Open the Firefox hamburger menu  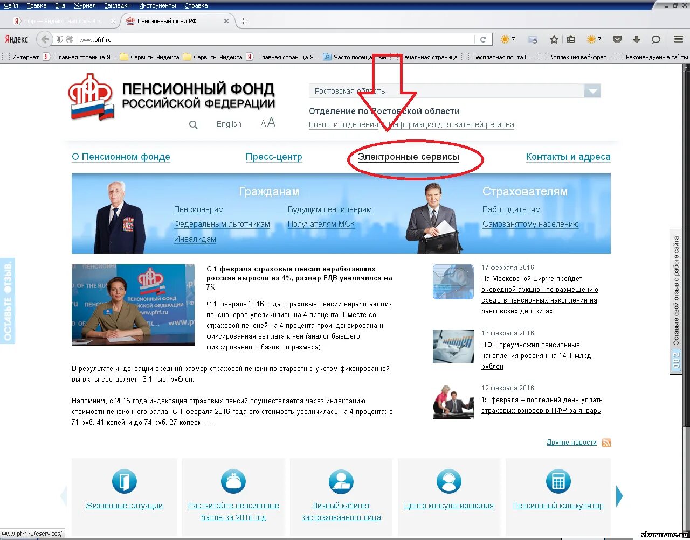(679, 39)
